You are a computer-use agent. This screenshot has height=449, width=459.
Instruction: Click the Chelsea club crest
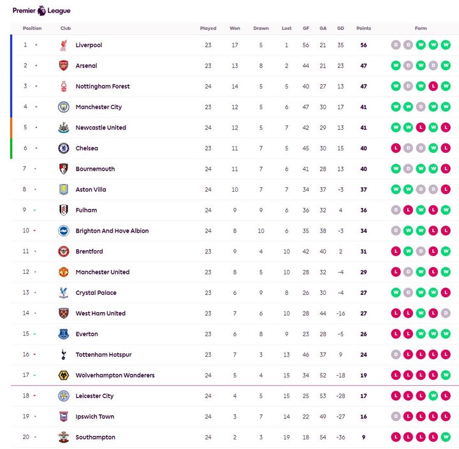63,148
